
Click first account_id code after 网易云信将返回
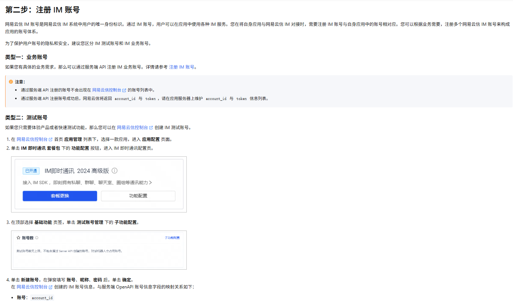pos(125,99)
